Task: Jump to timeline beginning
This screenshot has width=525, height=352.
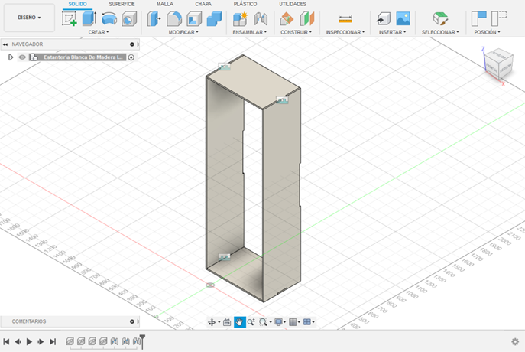Action: (x=6, y=341)
